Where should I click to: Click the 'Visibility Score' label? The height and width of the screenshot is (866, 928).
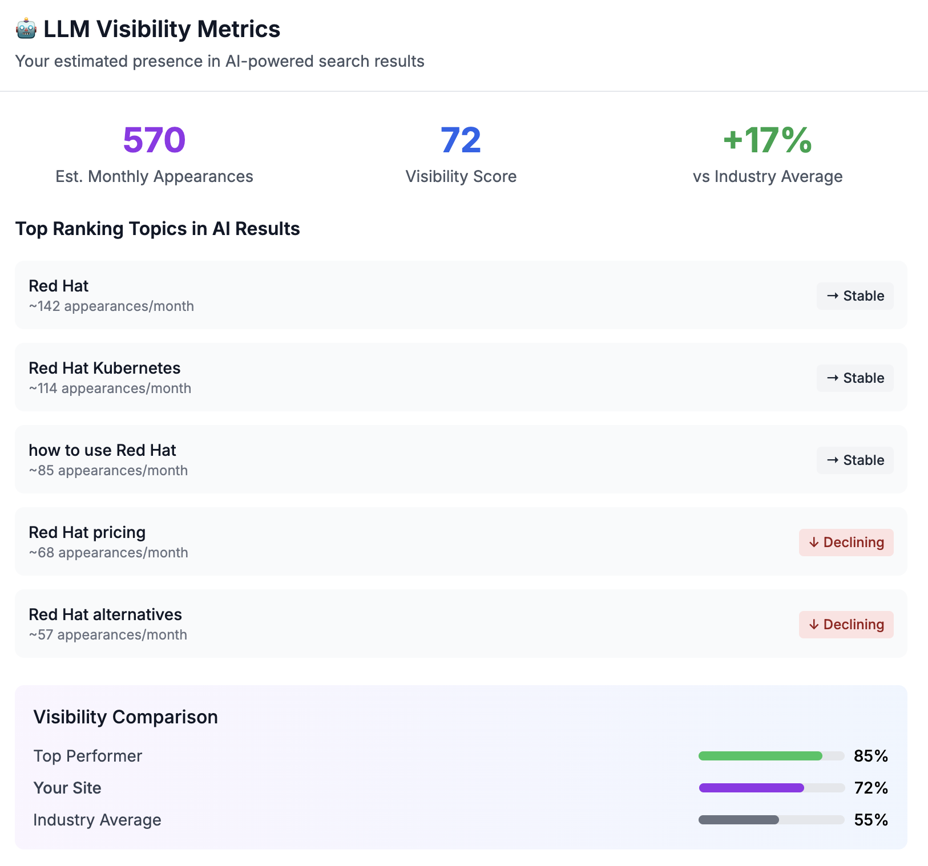pos(461,177)
